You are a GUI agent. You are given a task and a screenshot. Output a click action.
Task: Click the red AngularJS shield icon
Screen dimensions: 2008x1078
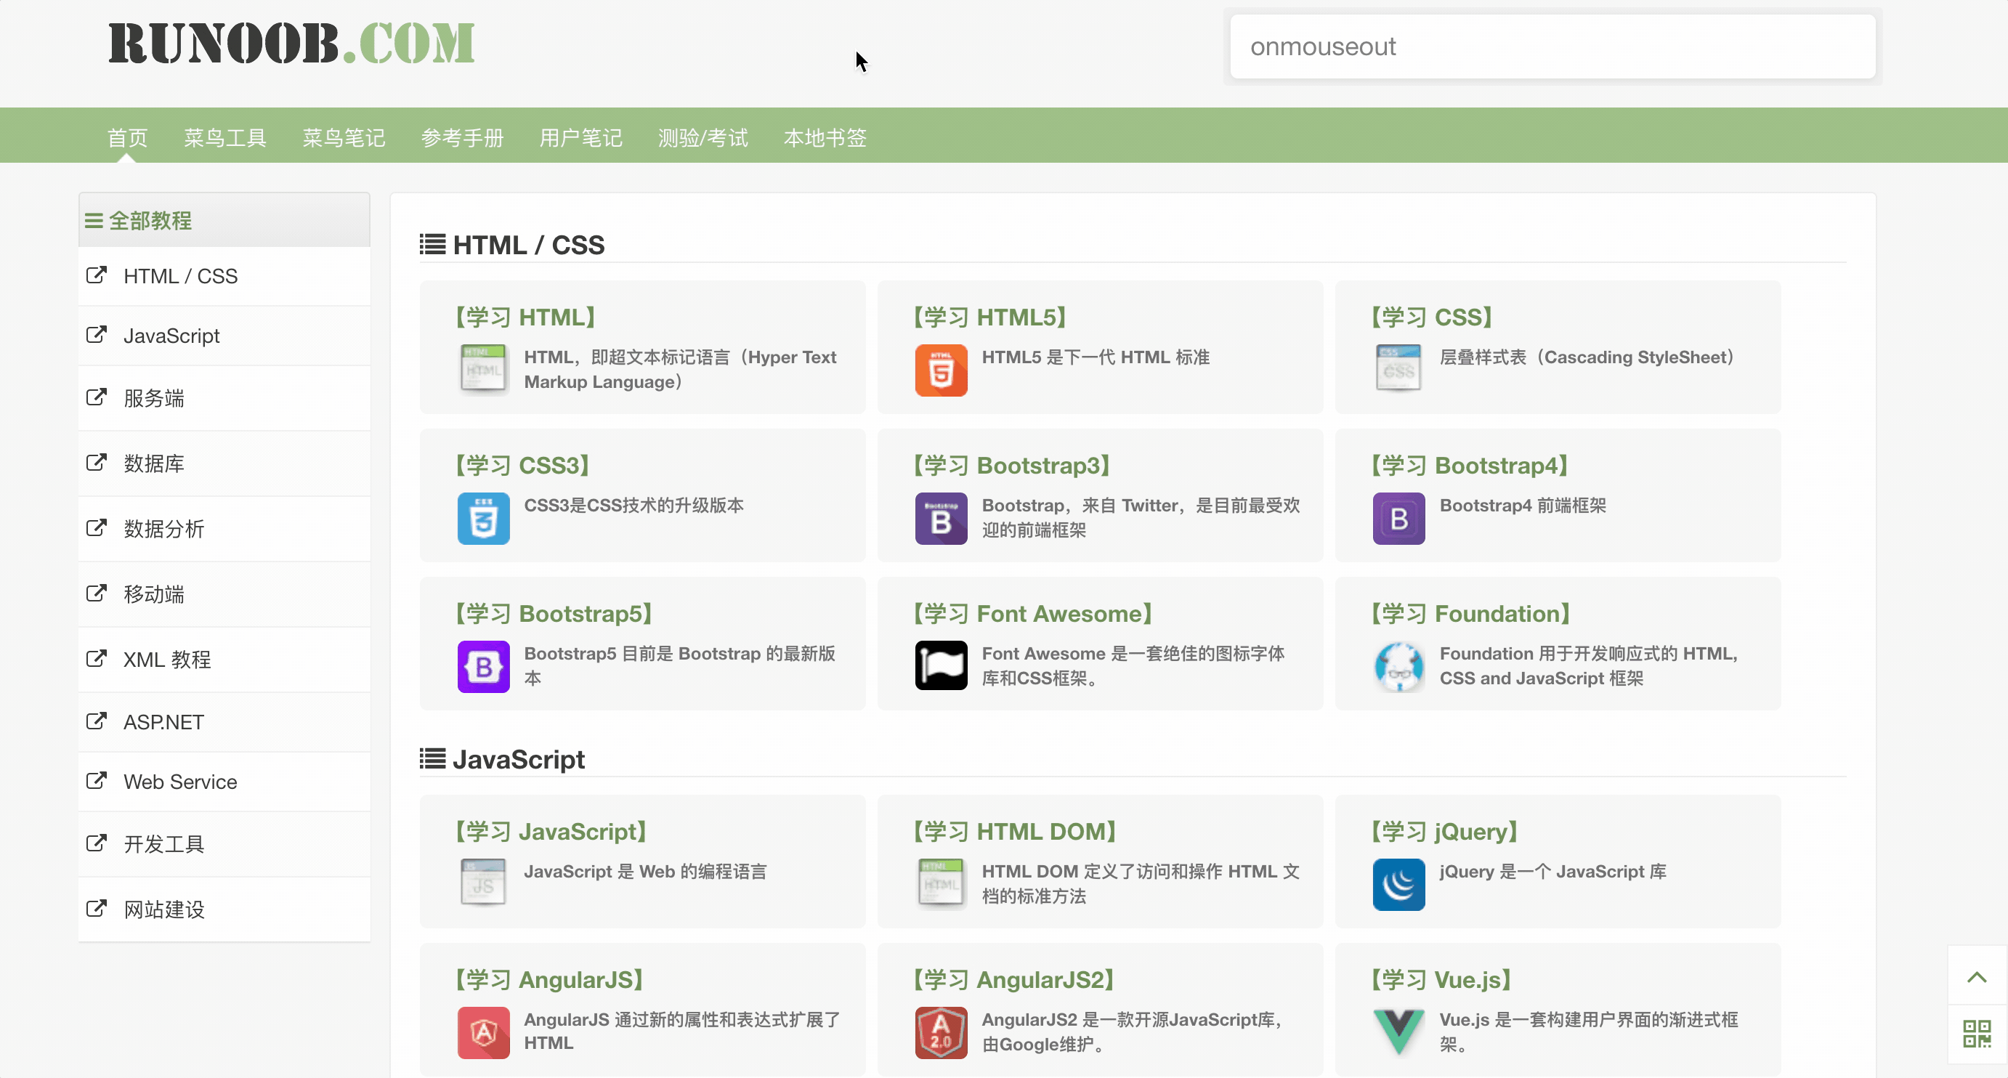483,1033
